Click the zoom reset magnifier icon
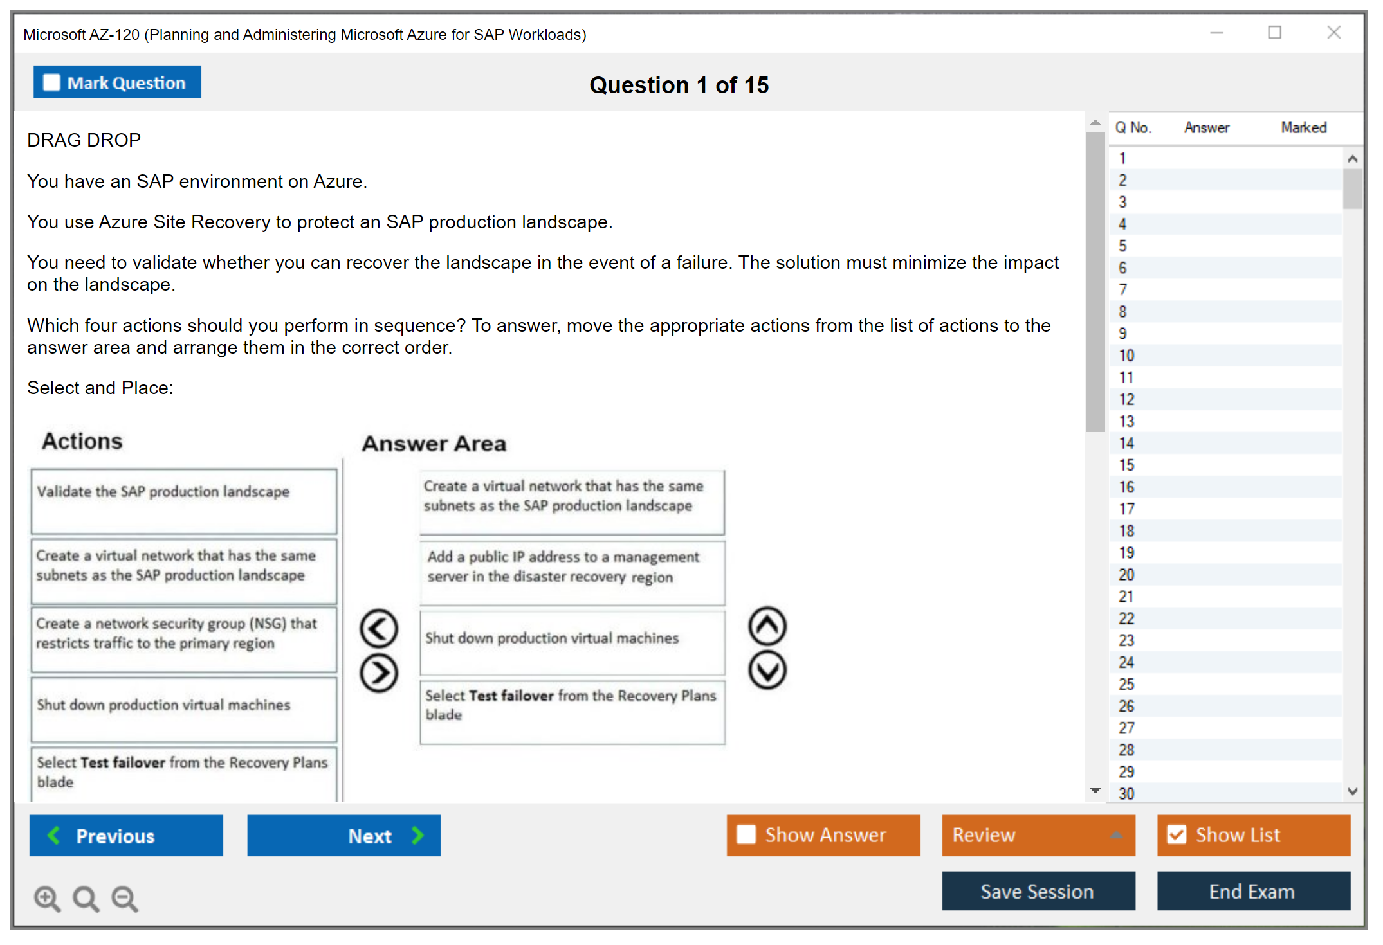Image resolution: width=1383 pixels, height=945 pixels. click(86, 898)
